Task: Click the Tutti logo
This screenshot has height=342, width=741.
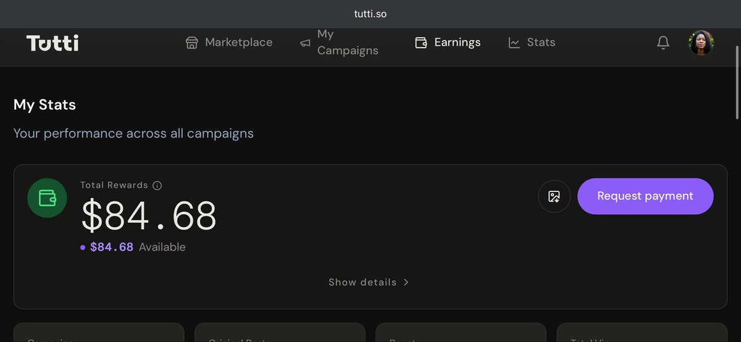Action: pos(52,43)
